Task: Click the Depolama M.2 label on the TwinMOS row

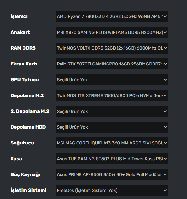Action: [27, 95]
